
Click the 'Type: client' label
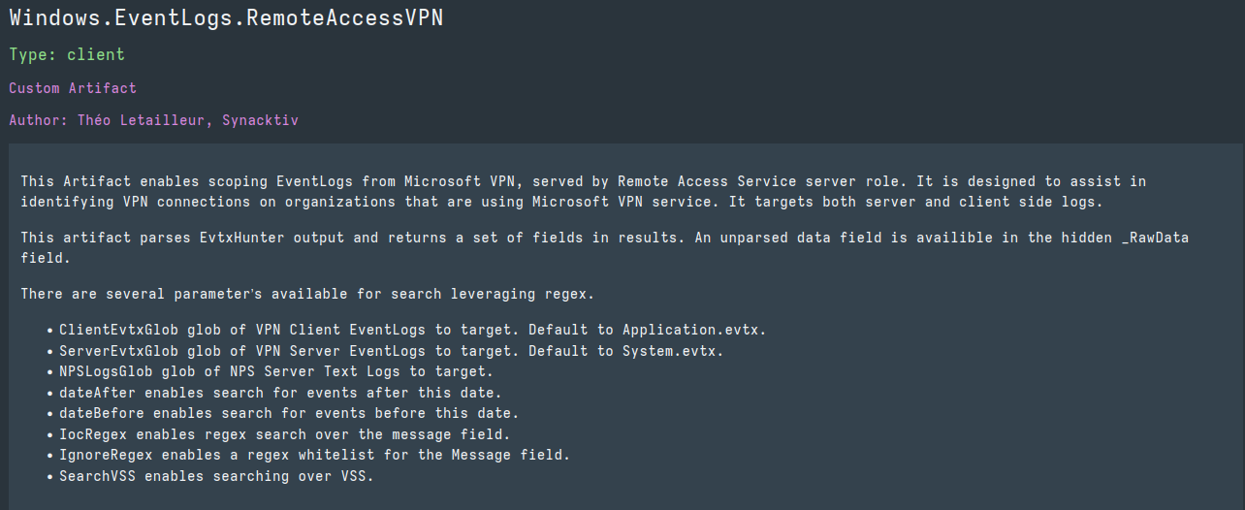pyautogui.click(x=67, y=54)
